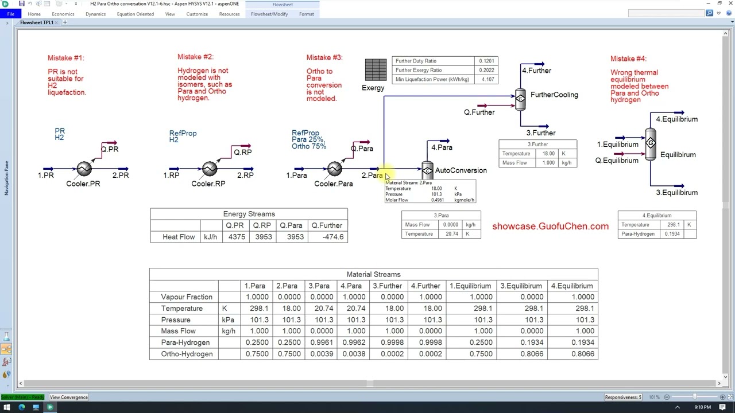Click stream label 2.Para
Viewport: 735px width, 413px height.
coord(372,176)
